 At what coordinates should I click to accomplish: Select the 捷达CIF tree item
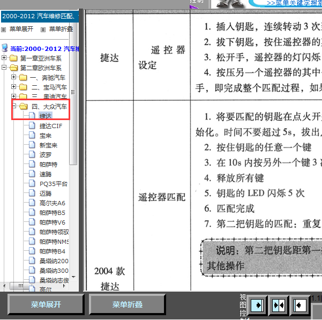click(x=51, y=126)
